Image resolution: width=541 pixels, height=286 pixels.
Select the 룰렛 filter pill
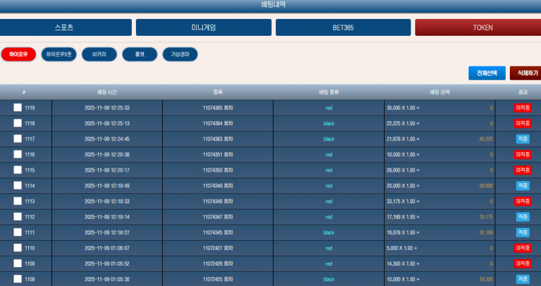[x=139, y=54]
